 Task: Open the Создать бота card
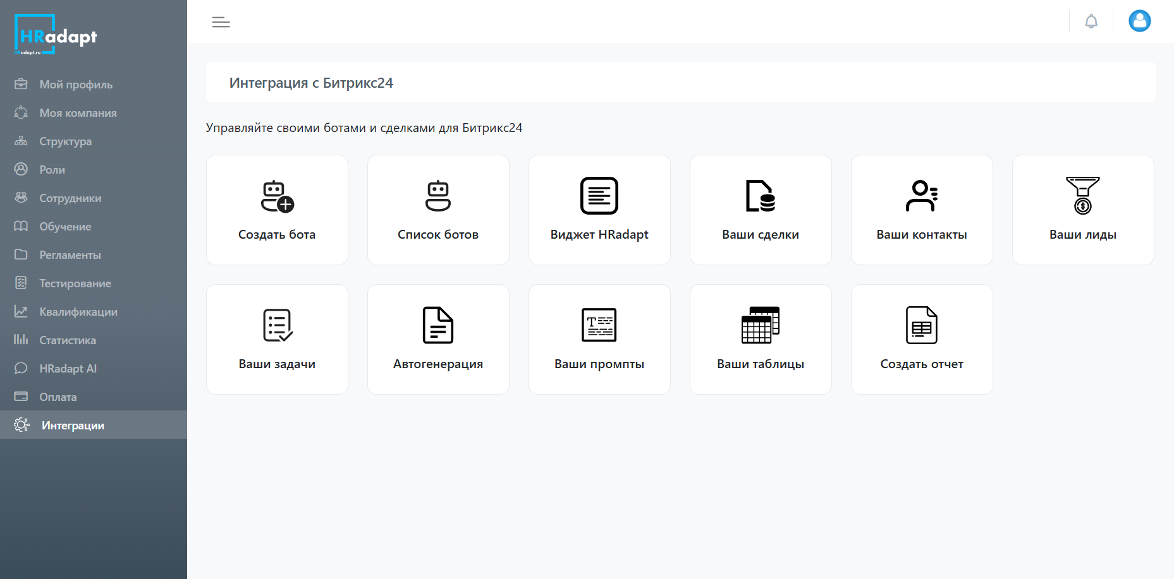point(277,210)
